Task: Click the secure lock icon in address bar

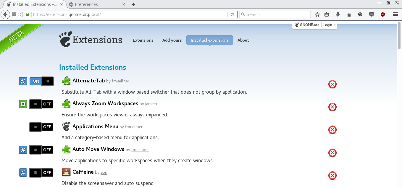Action: (x=28, y=14)
